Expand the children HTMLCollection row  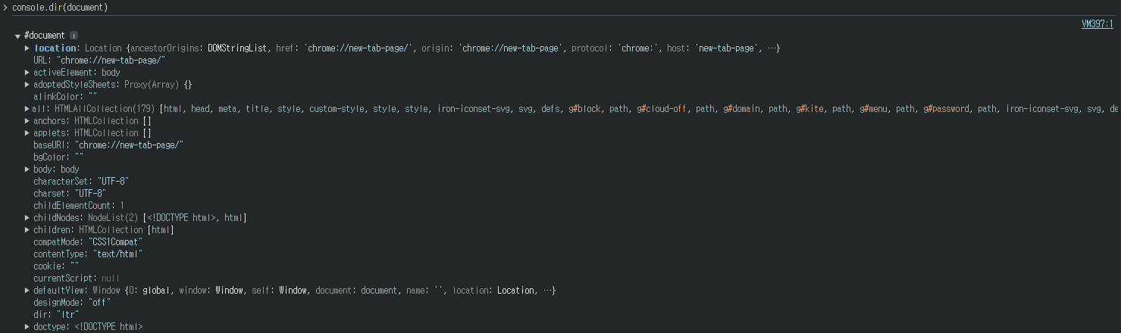click(27, 230)
